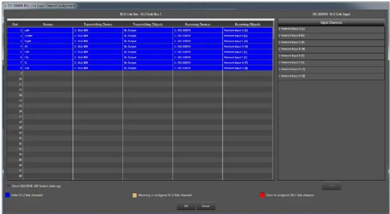Select empty slot row number 20
This screenshot has height=214, width=390.
(139, 132)
